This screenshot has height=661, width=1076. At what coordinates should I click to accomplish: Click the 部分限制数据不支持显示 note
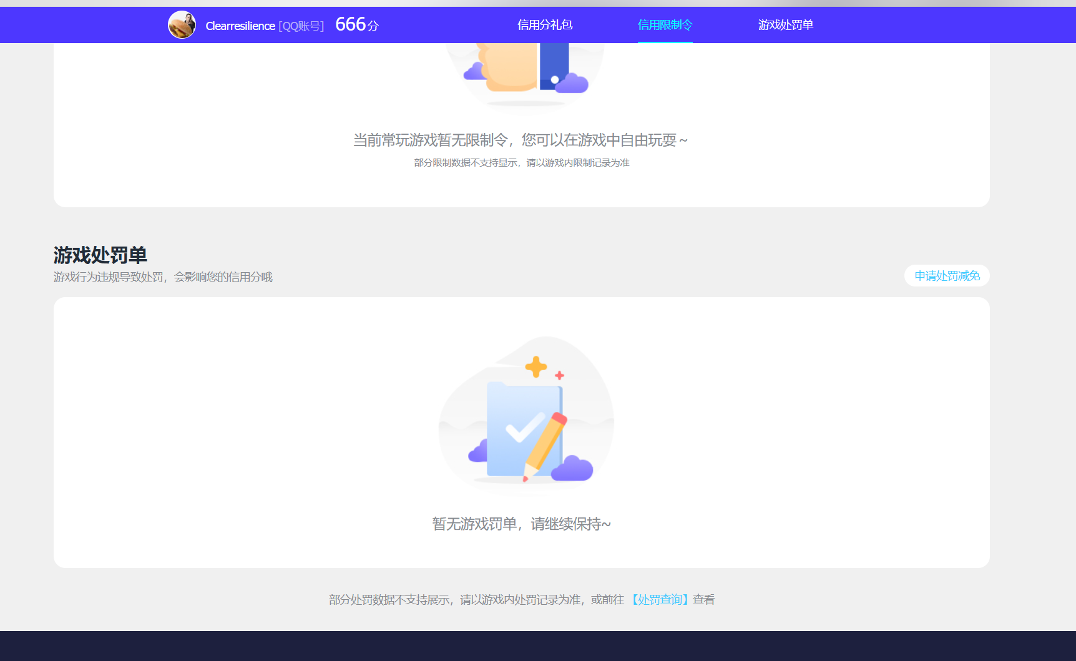[x=522, y=163]
